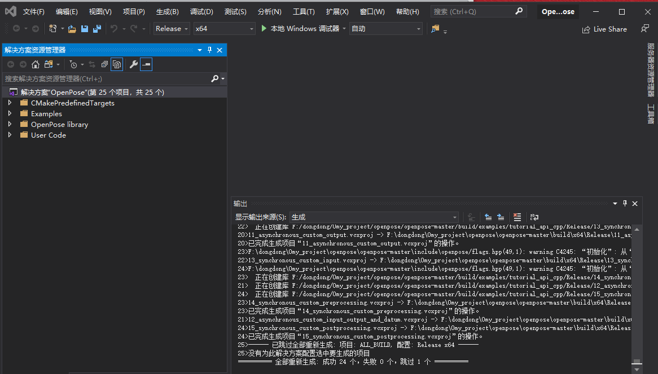Screen dimensions: 658x374
Task: Focus the 搜索 (Ctrl+Q) quick launch box
Action: click(479, 11)
